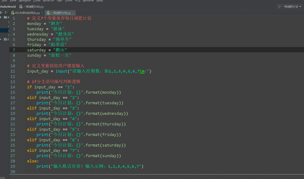304x179 pixels.
Task: Click the string "7" on line 26
Action: coord(73,150)
